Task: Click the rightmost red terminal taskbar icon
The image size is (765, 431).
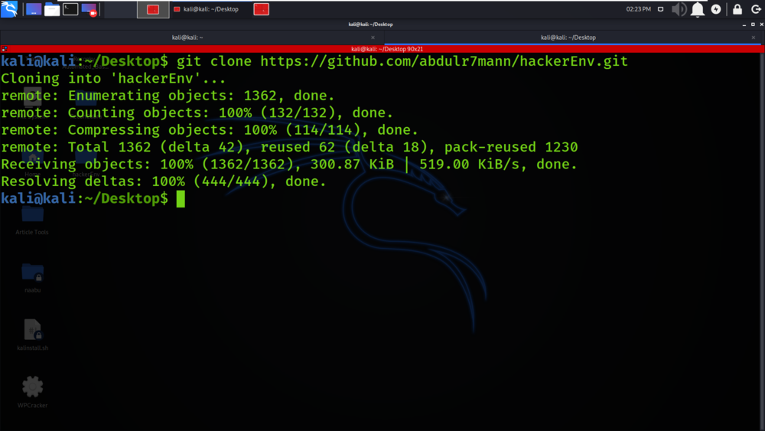Action: point(262,9)
